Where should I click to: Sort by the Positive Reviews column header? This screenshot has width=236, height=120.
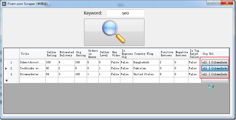point(167,54)
